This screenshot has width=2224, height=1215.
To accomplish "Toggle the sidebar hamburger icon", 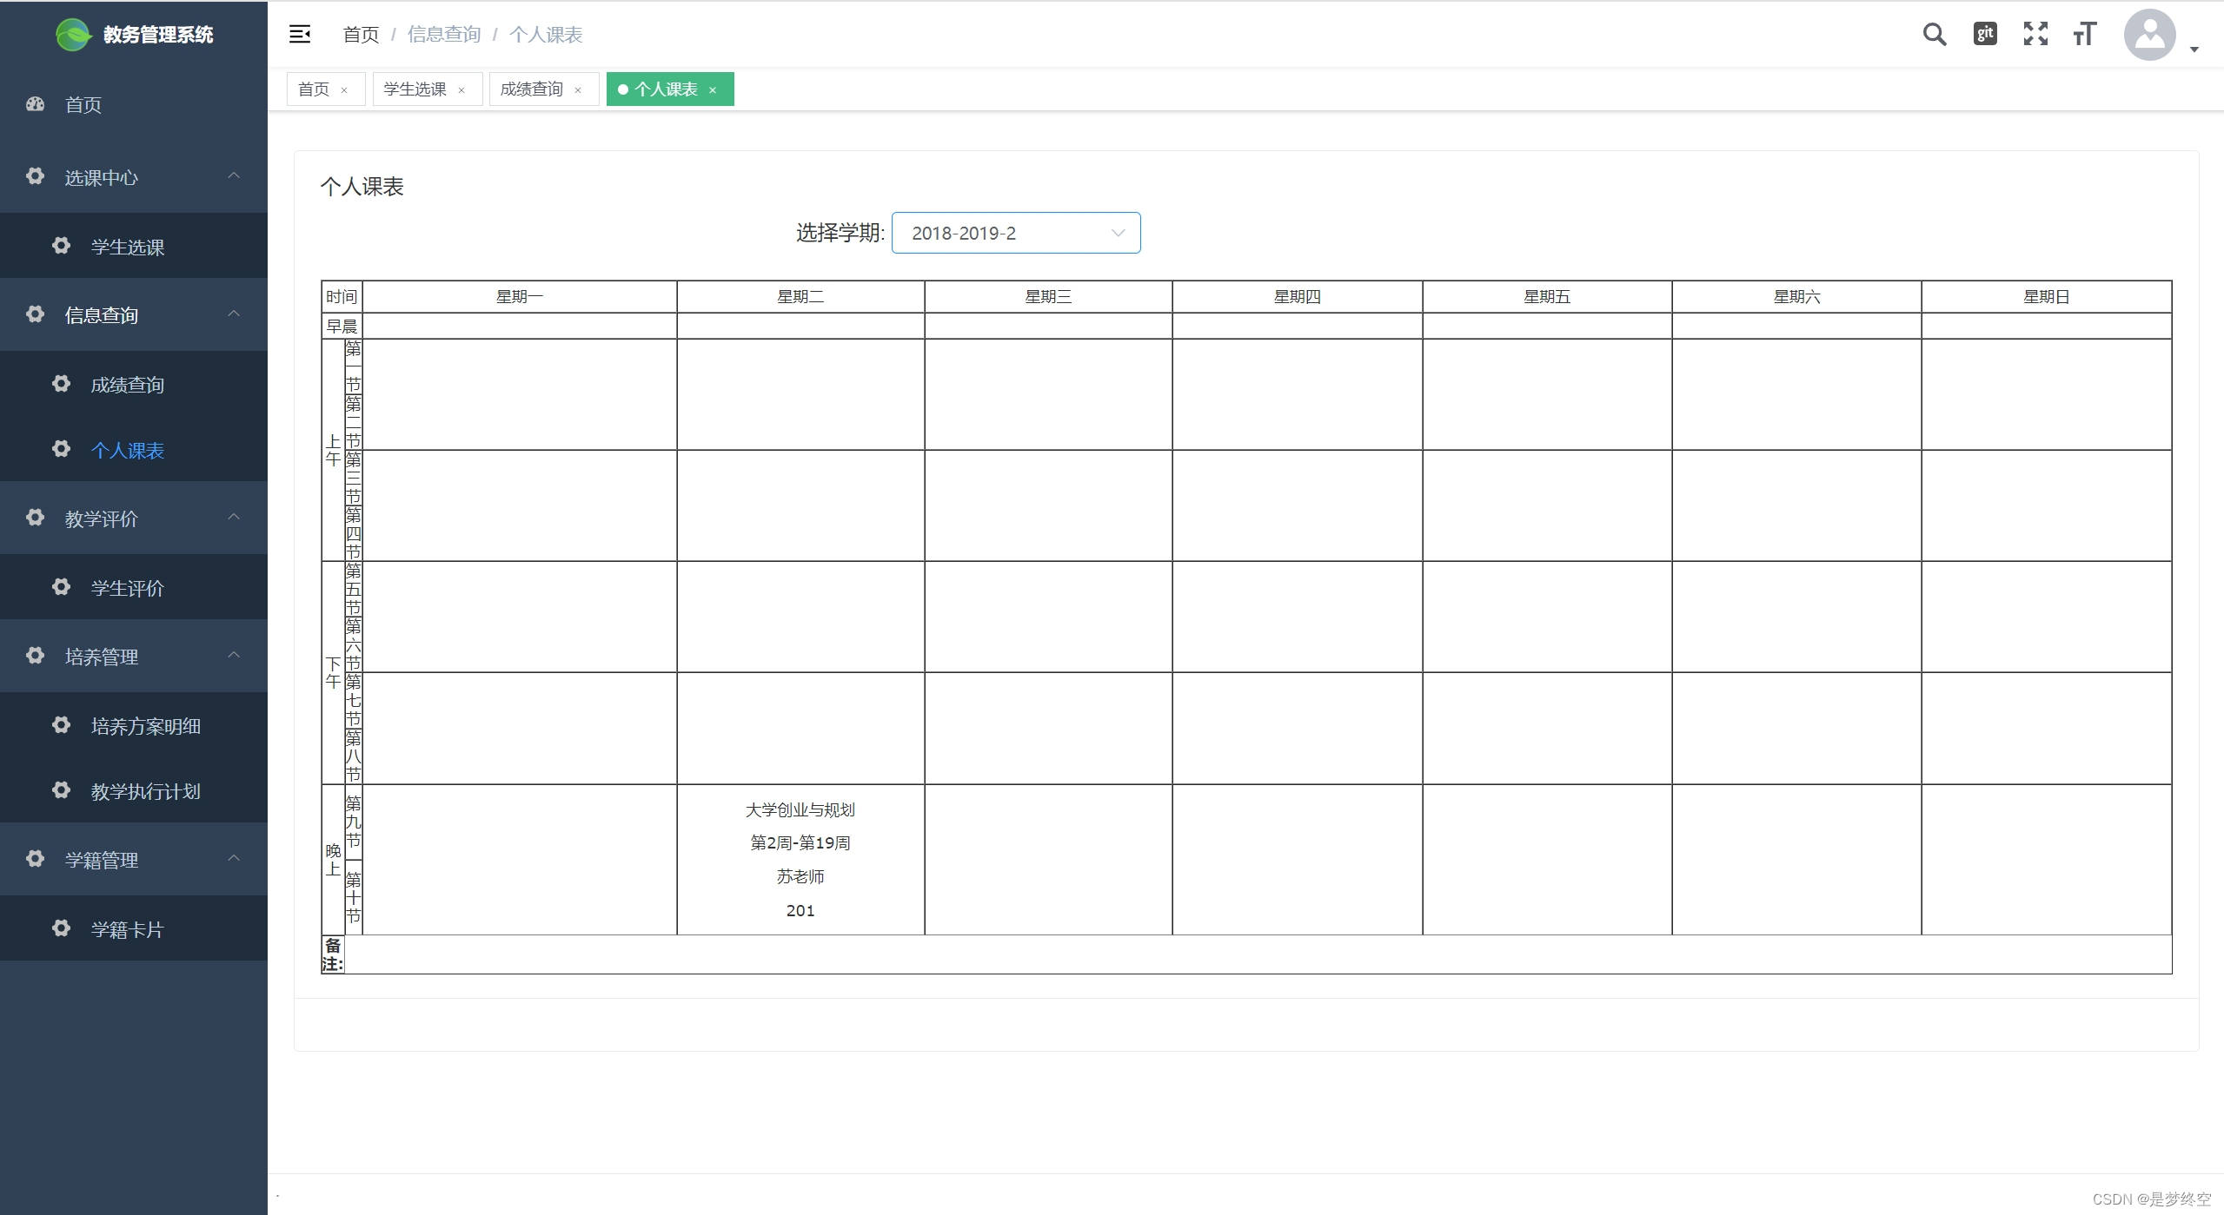I will (300, 34).
